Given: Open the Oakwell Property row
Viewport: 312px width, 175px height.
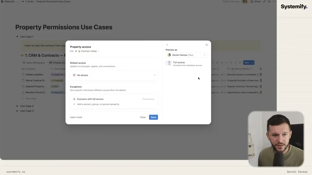Looking at the screenshot, I should [36, 87].
